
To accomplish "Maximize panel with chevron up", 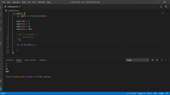I will click(166, 60).
